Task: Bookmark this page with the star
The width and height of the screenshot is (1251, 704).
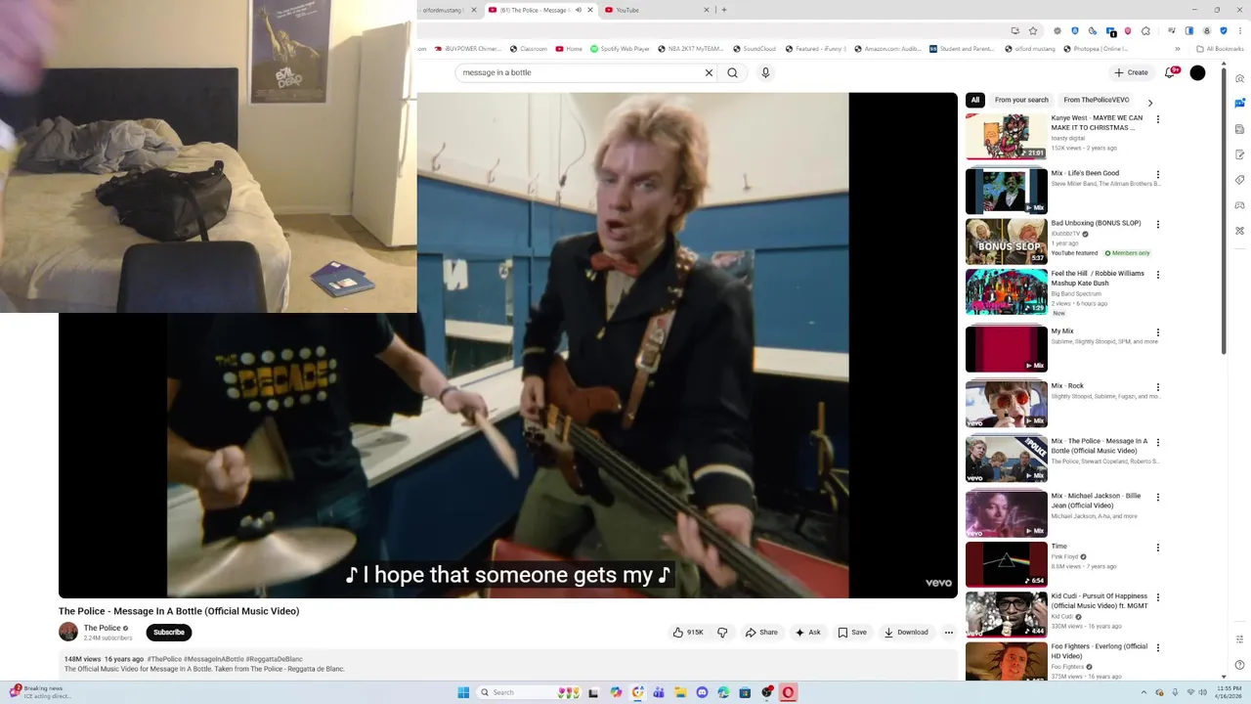Action: point(1032,30)
